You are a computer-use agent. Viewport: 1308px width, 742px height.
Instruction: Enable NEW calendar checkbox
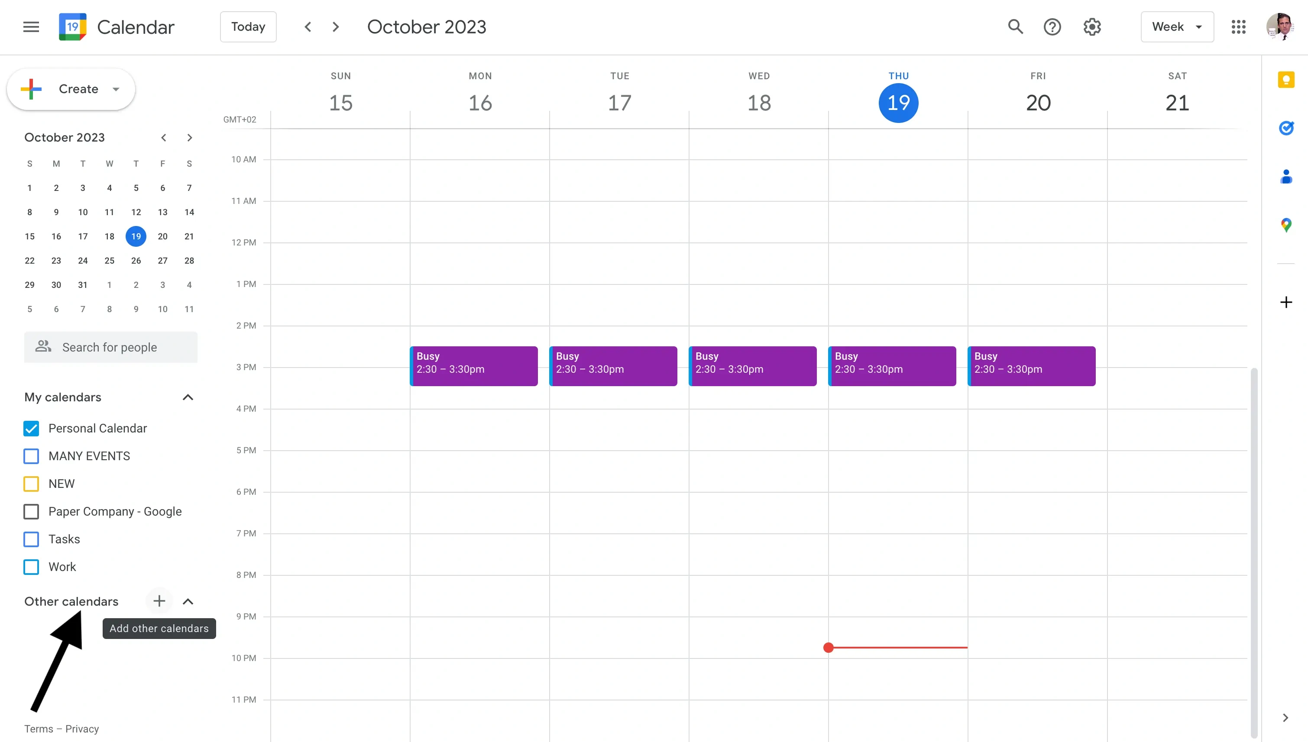[x=32, y=483]
